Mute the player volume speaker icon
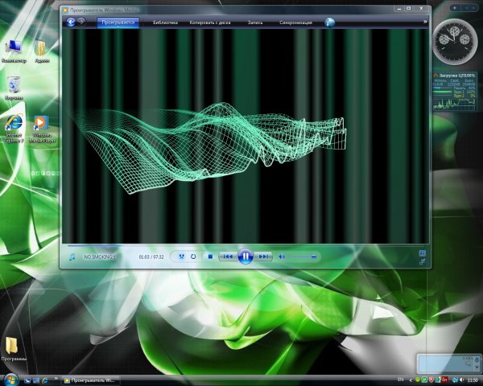This screenshot has width=483, height=386. (282, 257)
